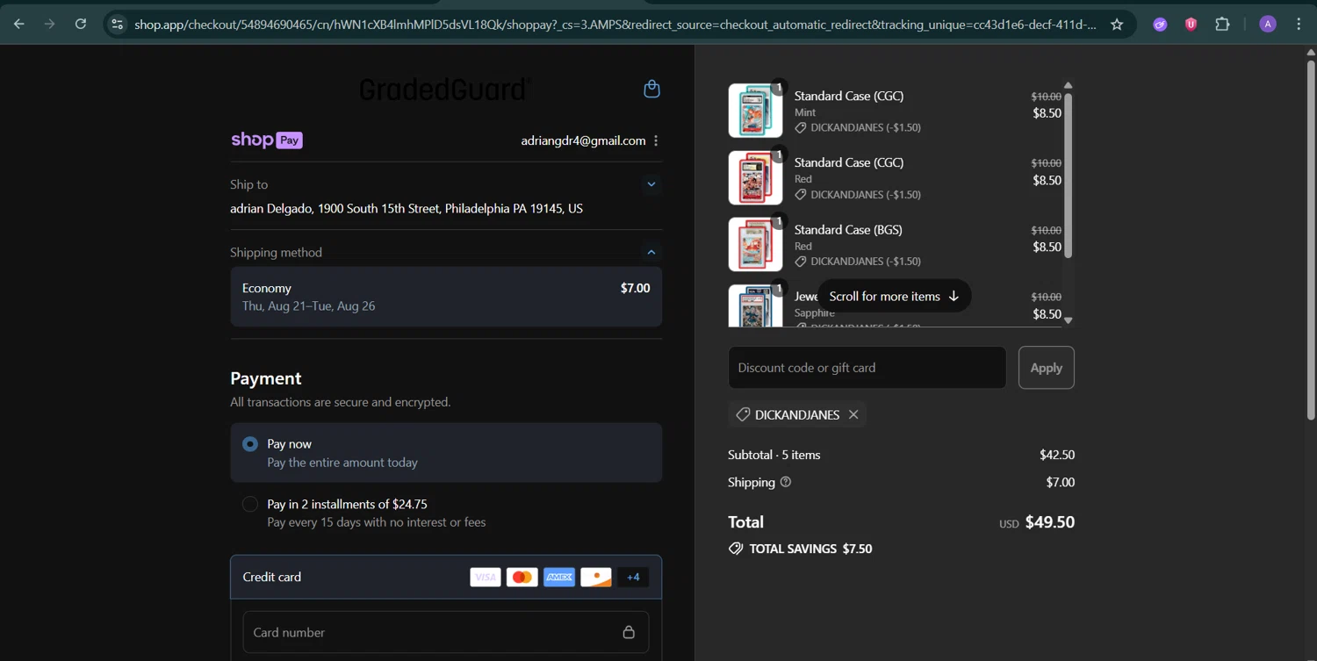
Task: Open the Sapphire case item thumbnail
Action: pos(755,305)
